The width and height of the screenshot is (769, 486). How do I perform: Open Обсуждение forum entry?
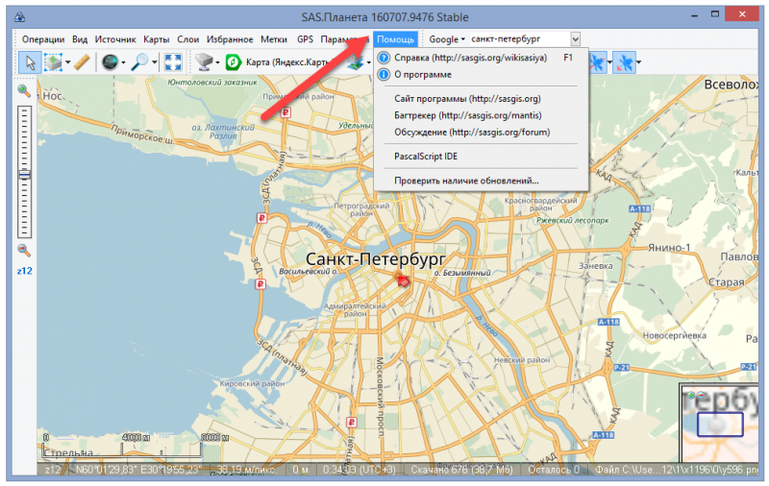[x=481, y=132]
